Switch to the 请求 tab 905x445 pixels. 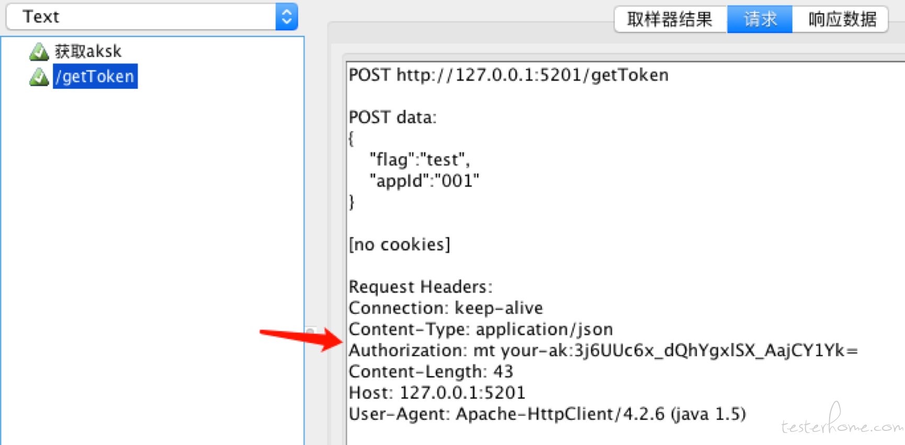tap(760, 19)
